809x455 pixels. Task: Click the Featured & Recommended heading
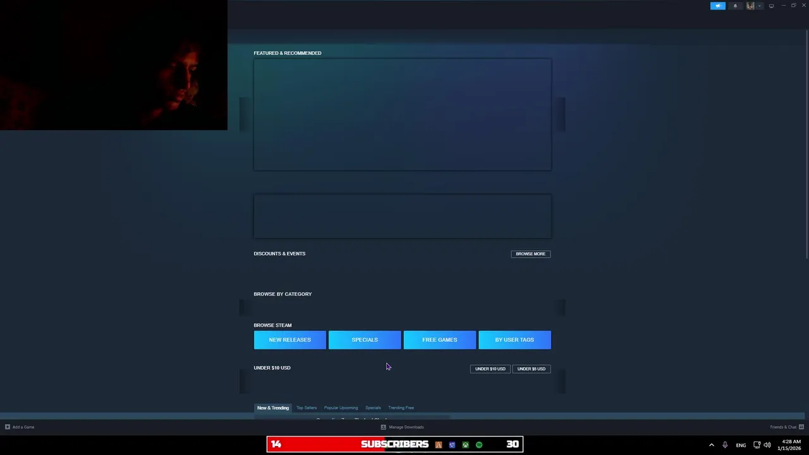pos(288,53)
